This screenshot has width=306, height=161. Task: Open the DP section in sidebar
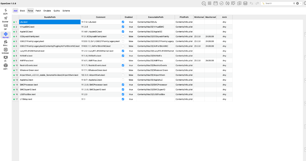5,27
